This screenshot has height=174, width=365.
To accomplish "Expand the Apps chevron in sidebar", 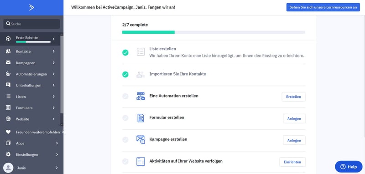I will pos(57,143).
